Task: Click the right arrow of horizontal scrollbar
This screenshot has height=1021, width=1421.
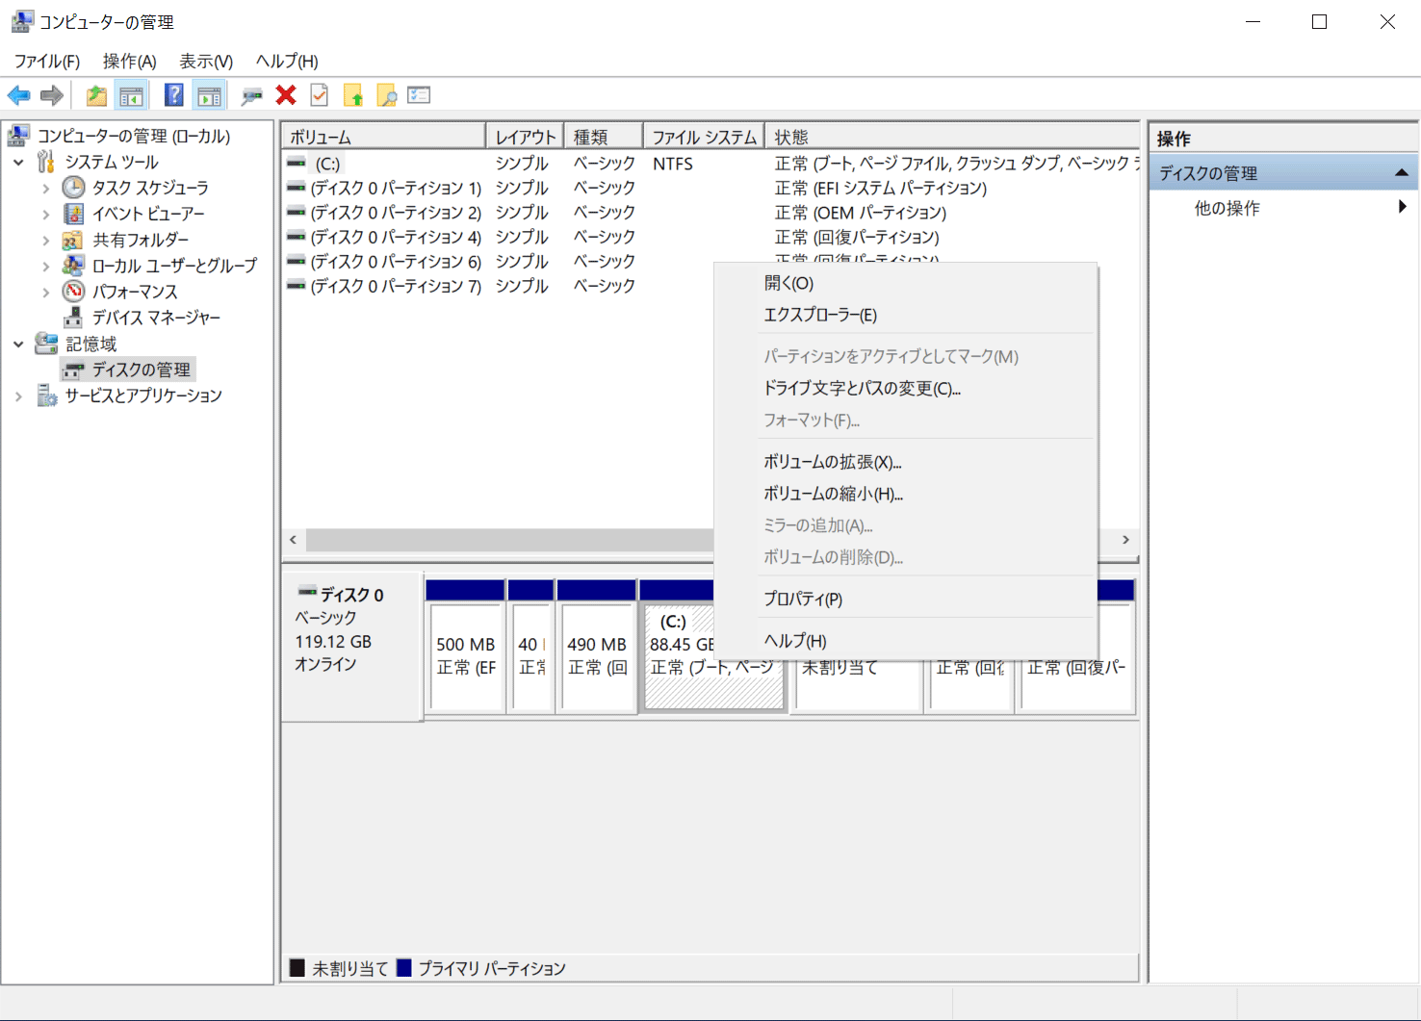Action: [x=1125, y=540]
